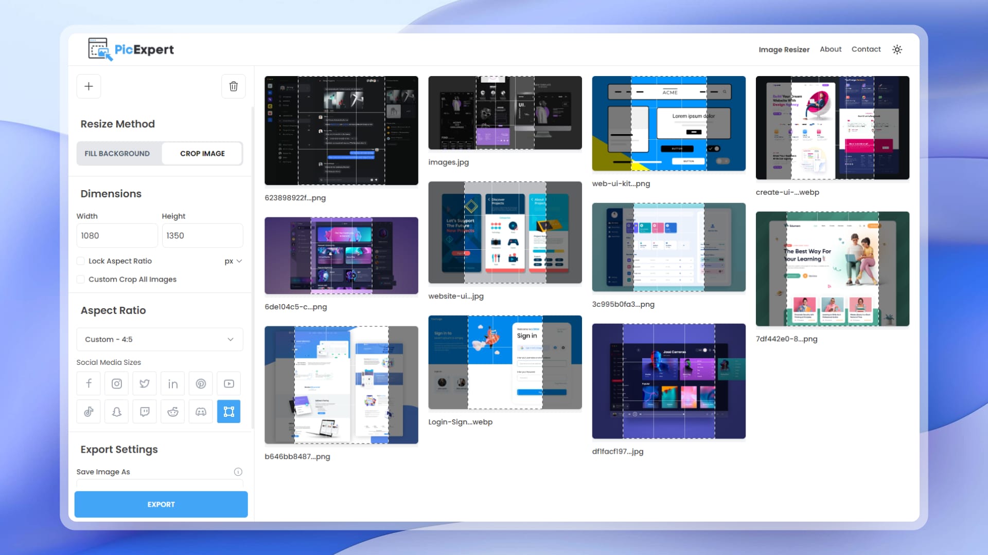The height and width of the screenshot is (555, 988).
Task: Select the Pinterest social media icon
Action: (201, 383)
